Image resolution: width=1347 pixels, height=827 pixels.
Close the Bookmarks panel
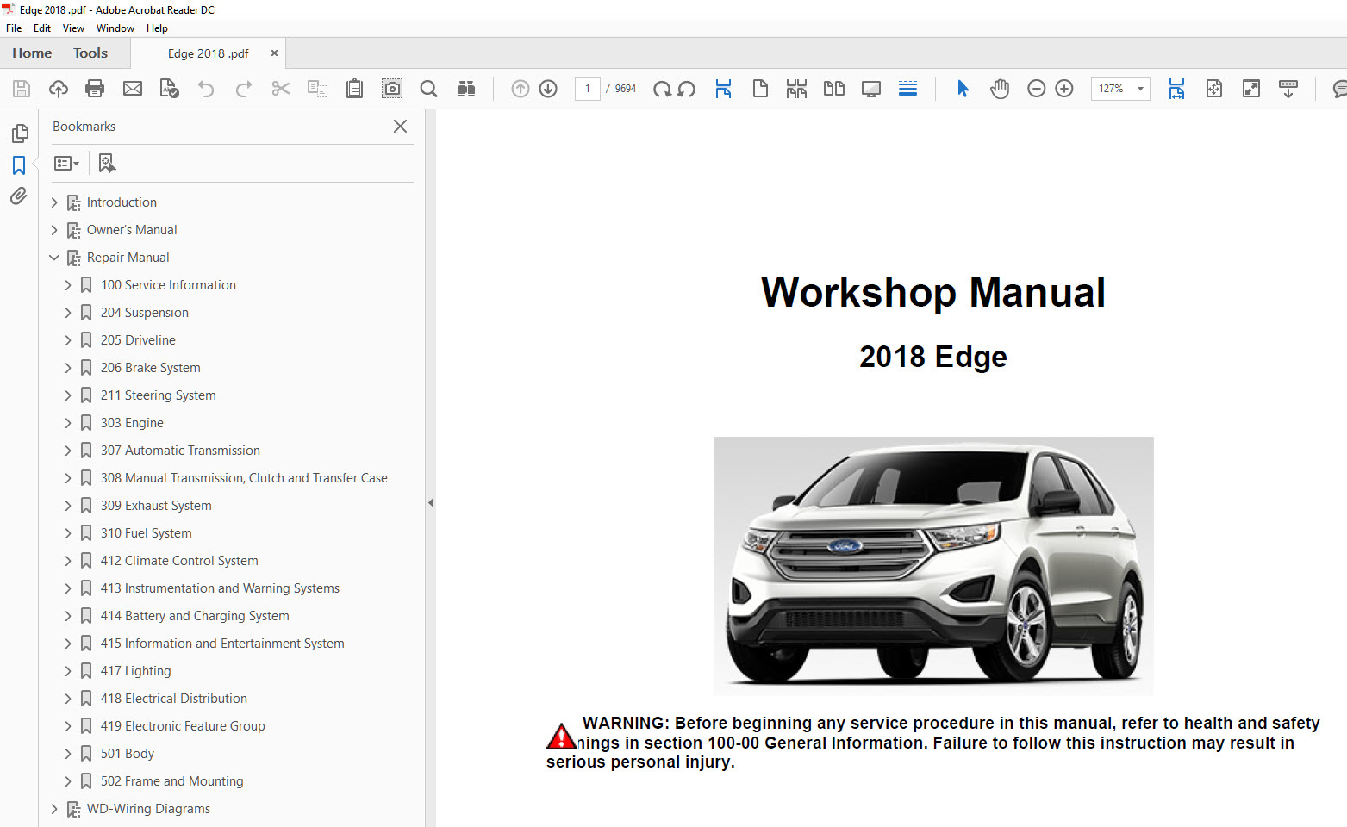tap(400, 127)
